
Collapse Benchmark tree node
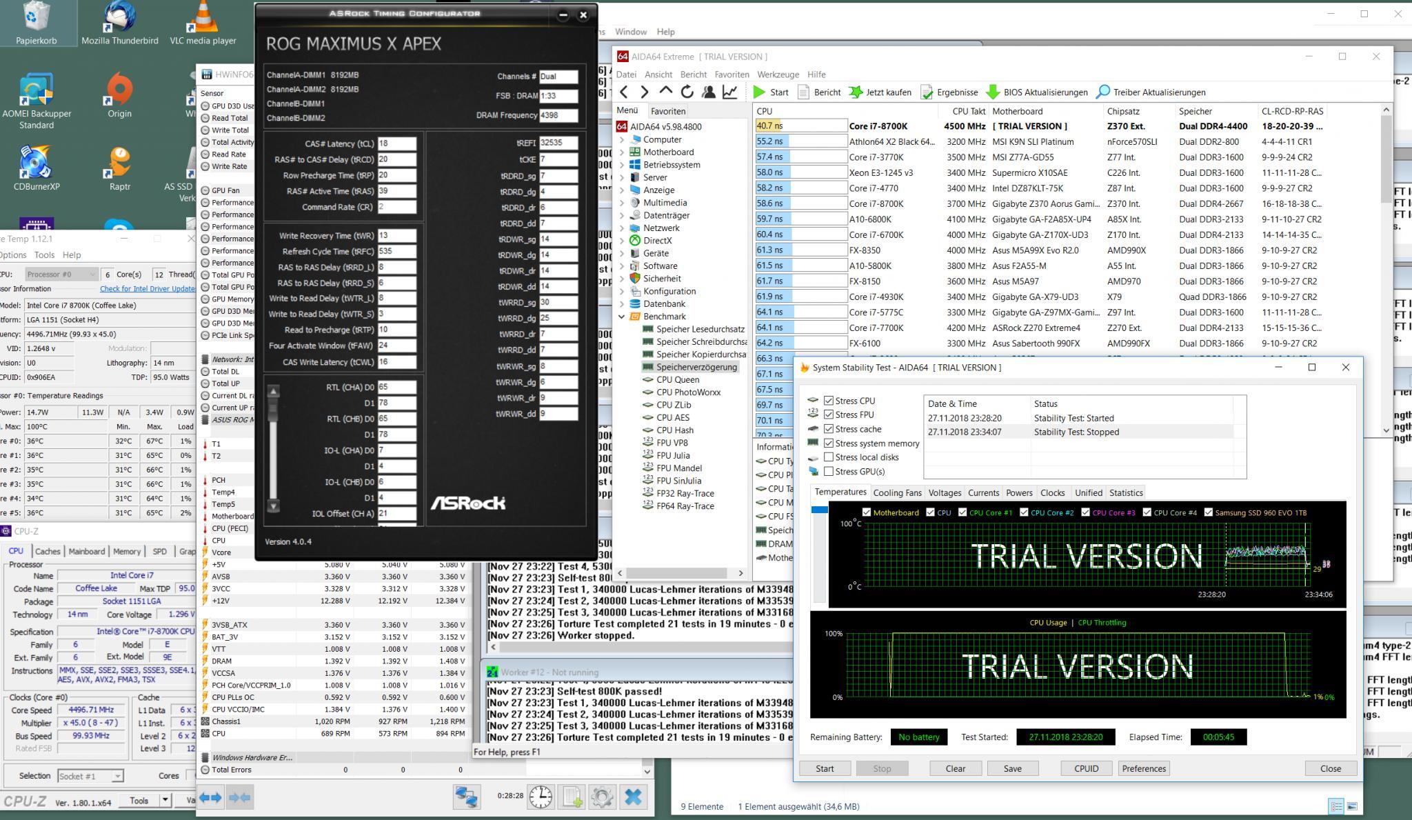coord(622,317)
